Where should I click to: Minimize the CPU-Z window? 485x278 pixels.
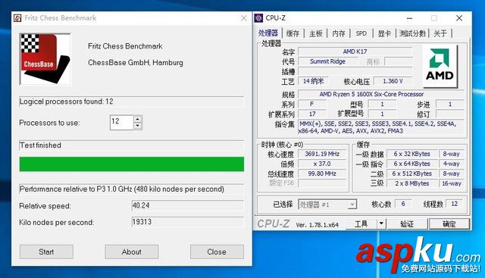[409, 18]
